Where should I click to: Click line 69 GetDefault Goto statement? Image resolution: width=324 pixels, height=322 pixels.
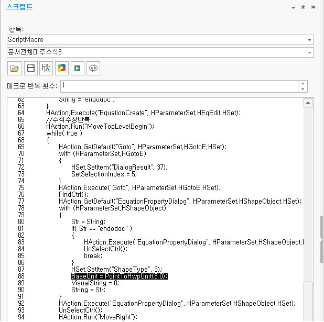tap(143, 147)
